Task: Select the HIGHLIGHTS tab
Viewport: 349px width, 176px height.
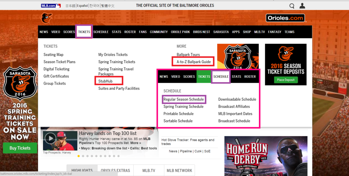Action: [x=82, y=170]
